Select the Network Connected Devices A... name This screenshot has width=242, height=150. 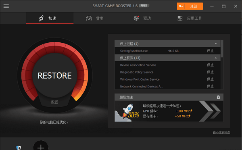(142, 86)
